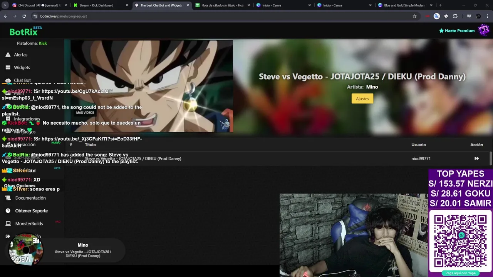The image size is (493, 277).
Task: Click the browser forward arrow
Action: [x=15, y=16]
